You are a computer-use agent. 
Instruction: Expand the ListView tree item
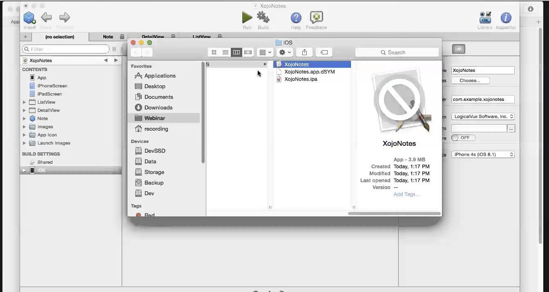[25, 102]
